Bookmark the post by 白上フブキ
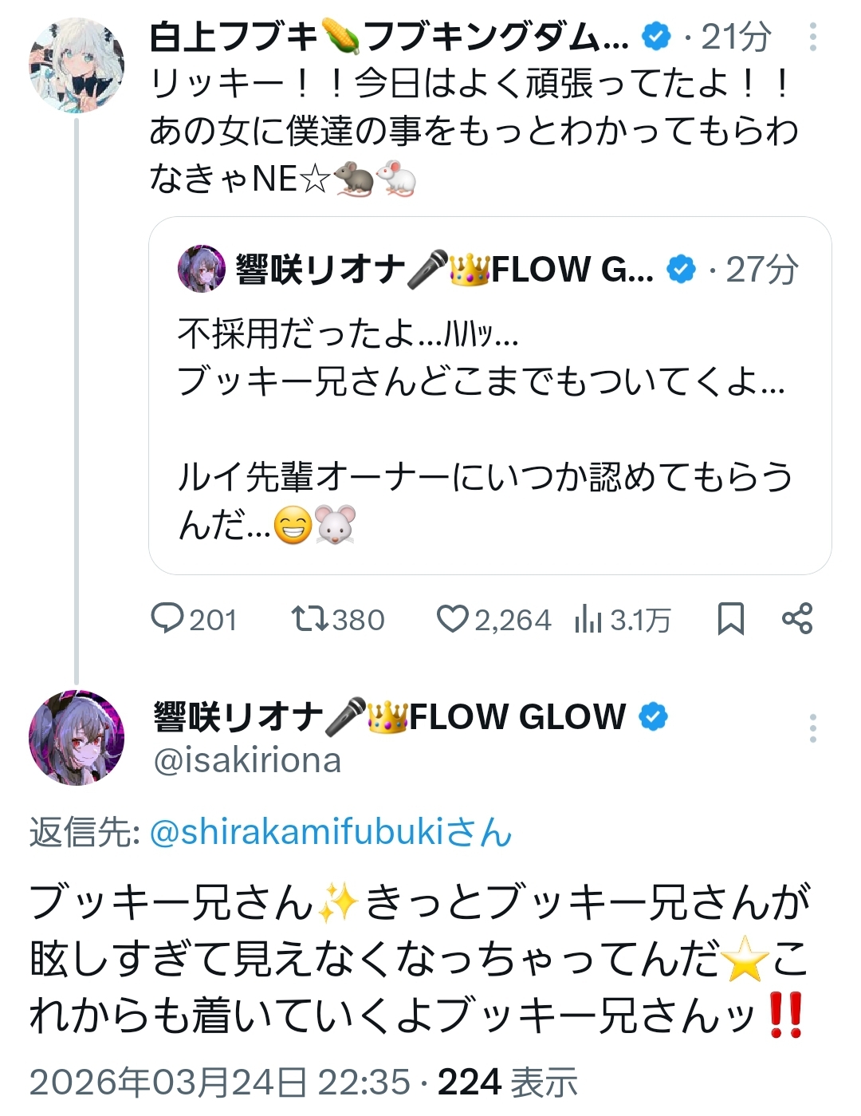The image size is (861, 1116). [x=730, y=618]
